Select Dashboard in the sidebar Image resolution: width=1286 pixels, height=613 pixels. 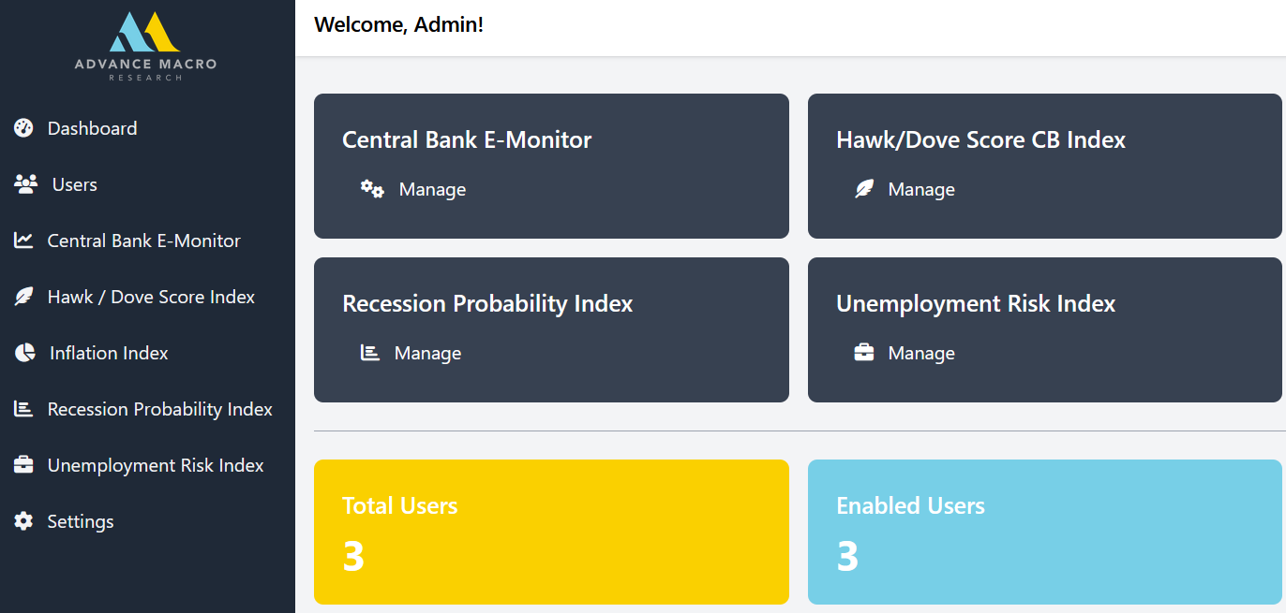[x=92, y=128]
